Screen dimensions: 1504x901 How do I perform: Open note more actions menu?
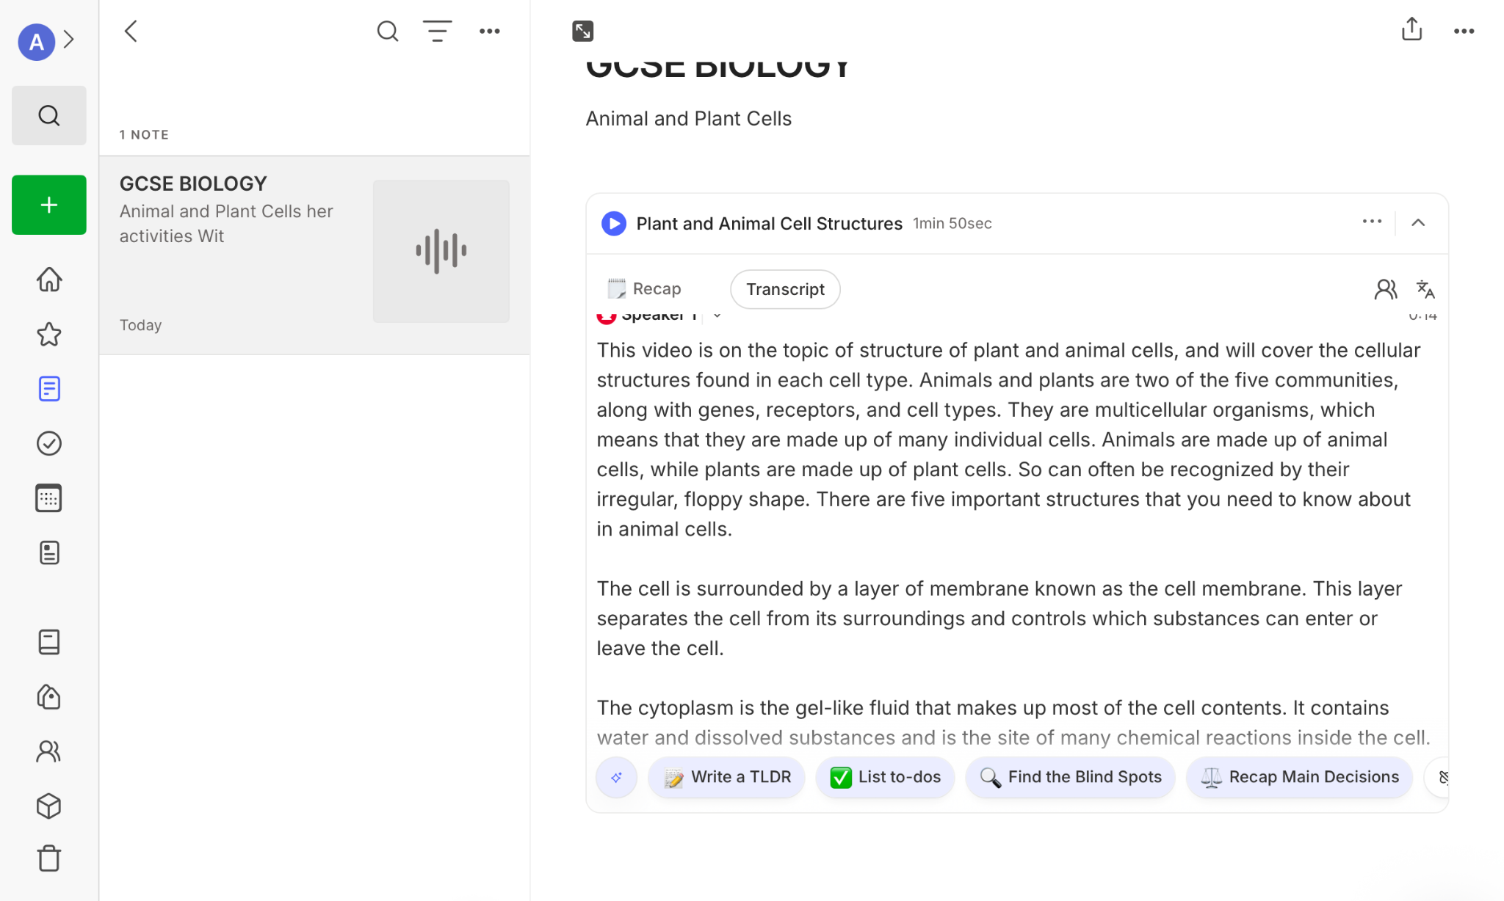1464,32
